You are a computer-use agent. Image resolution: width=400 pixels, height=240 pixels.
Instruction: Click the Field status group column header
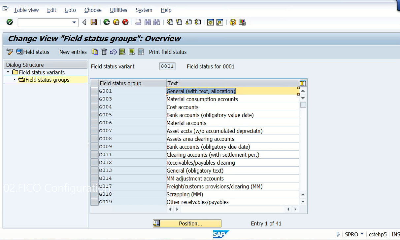132,83
